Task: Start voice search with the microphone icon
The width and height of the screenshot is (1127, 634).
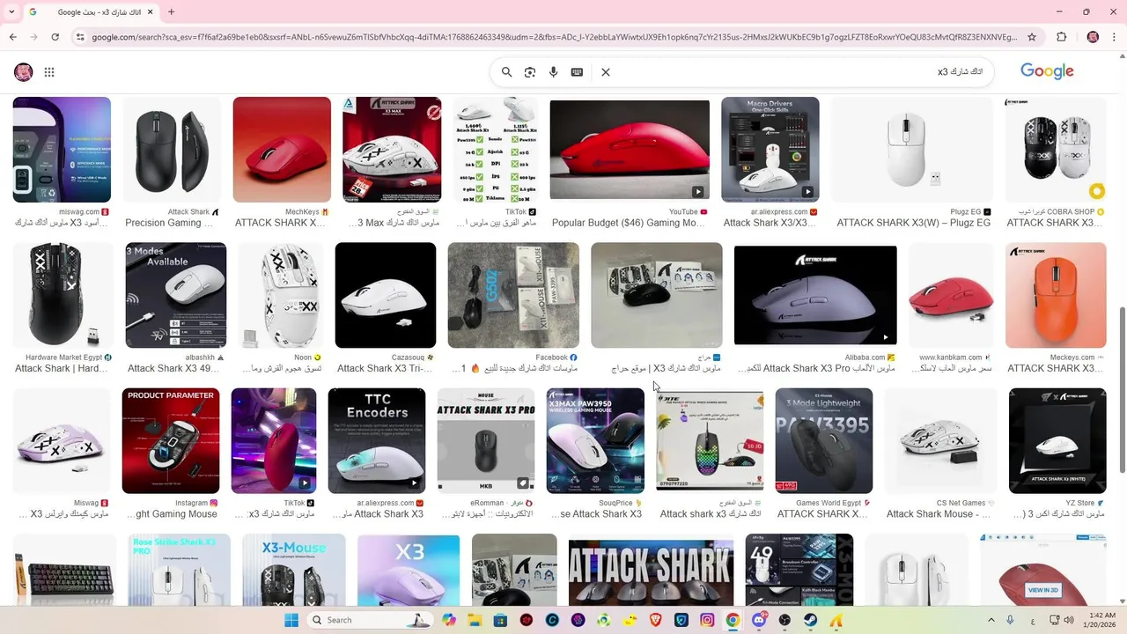Action: [x=553, y=72]
